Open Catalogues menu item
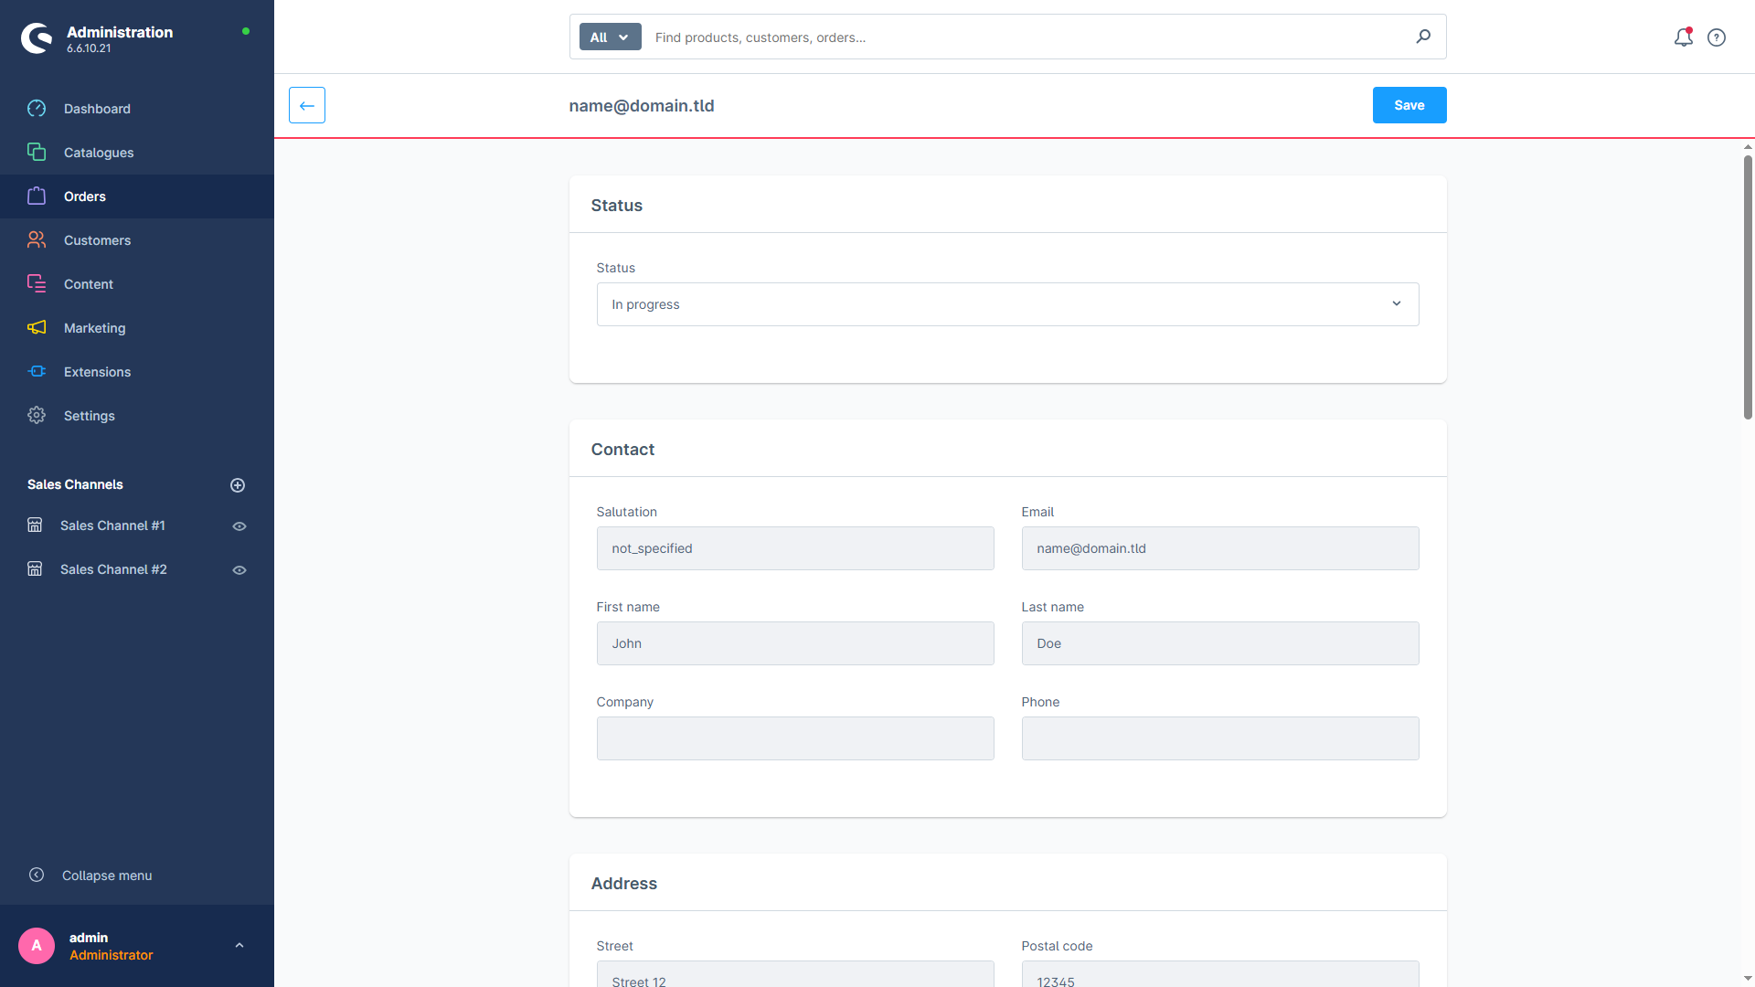1755x987 pixels. click(137, 153)
